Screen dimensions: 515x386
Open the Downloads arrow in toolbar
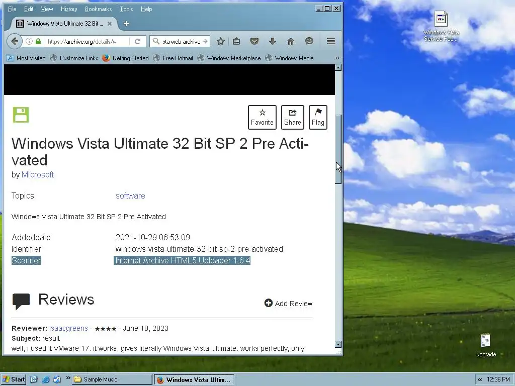tap(272, 41)
